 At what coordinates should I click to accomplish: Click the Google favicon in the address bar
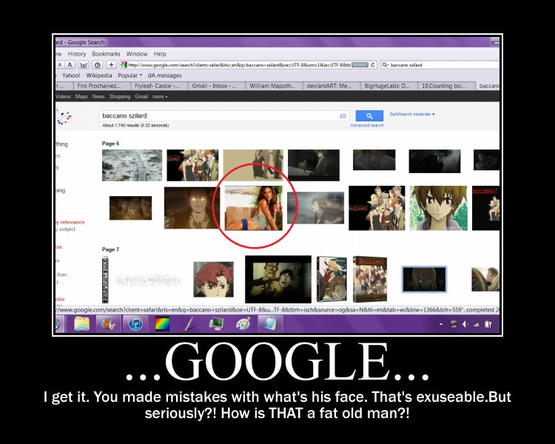click(124, 65)
